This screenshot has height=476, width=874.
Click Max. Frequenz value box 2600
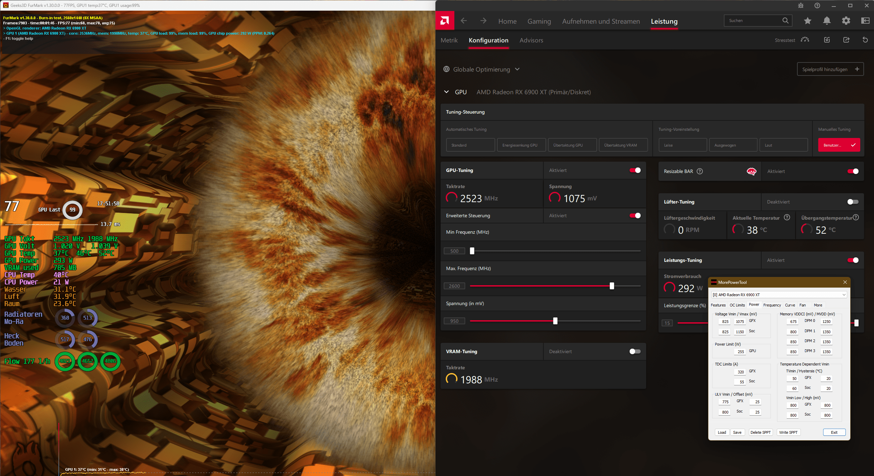tap(454, 286)
